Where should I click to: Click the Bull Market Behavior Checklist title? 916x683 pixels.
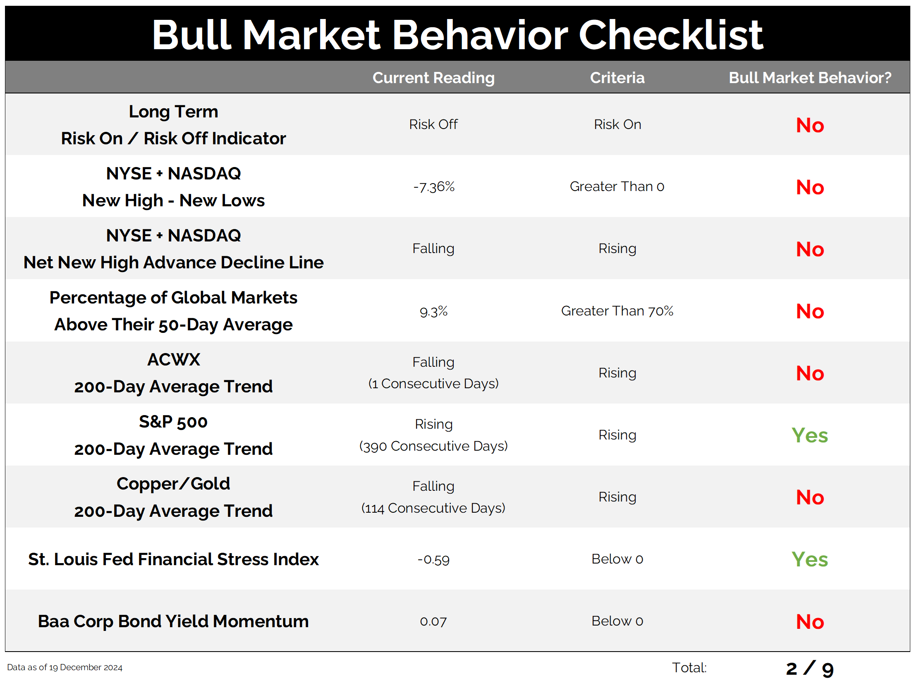click(x=457, y=35)
